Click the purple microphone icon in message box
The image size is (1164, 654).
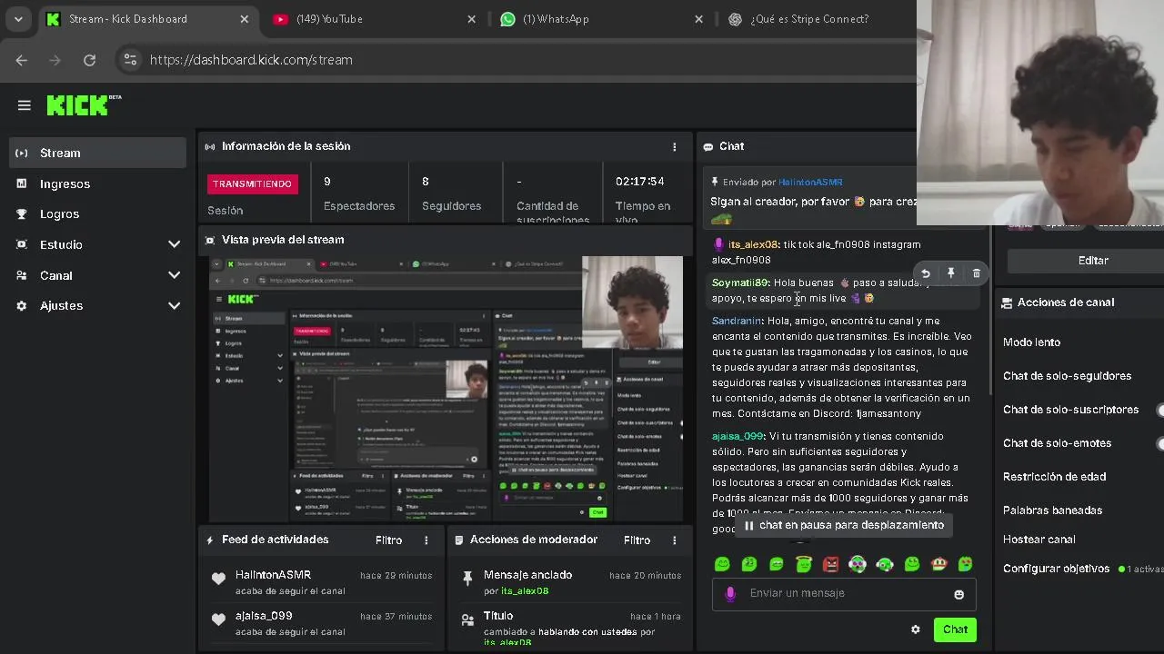coord(729,594)
